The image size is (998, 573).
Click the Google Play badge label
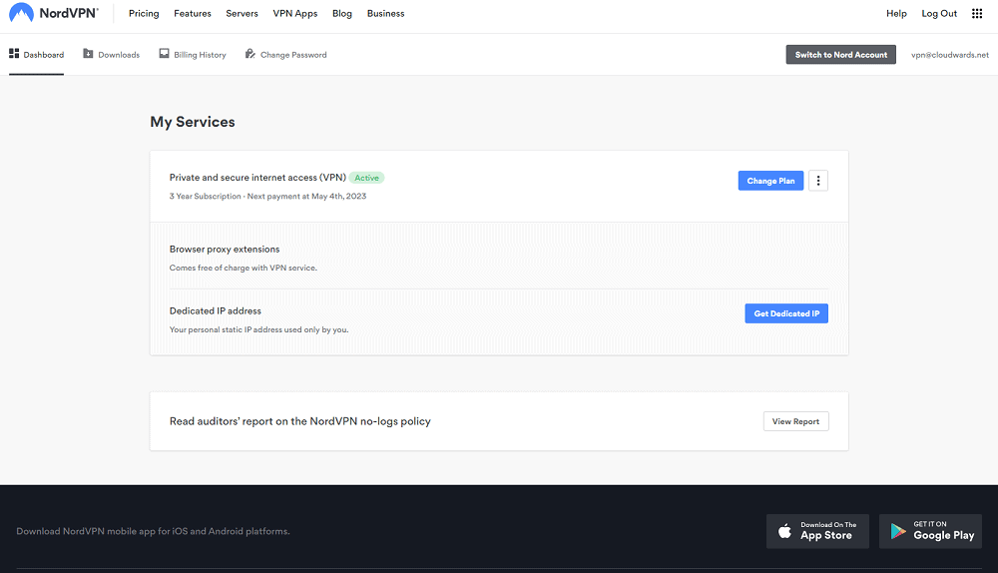click(944, 532)
